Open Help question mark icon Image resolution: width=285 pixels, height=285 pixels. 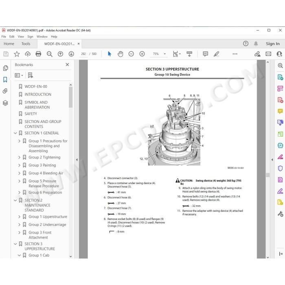(246, 44)
